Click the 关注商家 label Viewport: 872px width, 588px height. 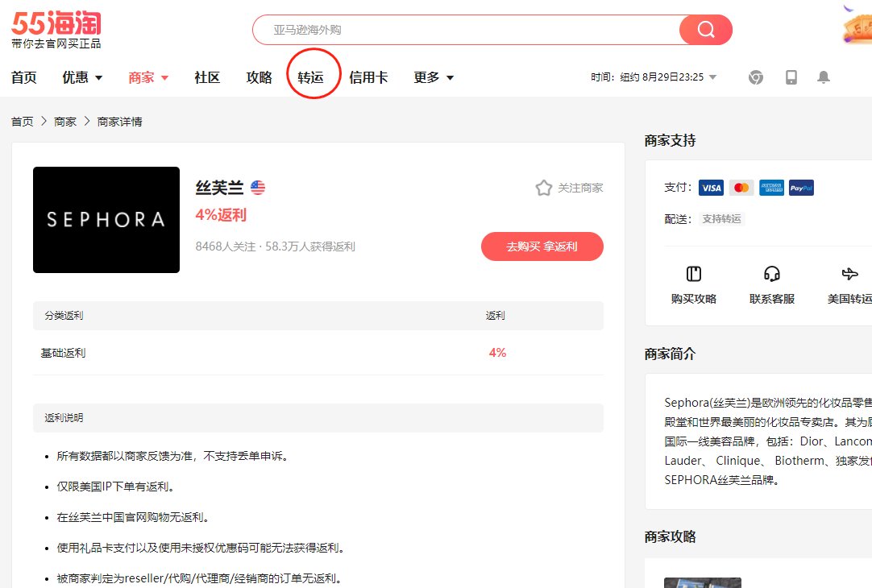580,188
